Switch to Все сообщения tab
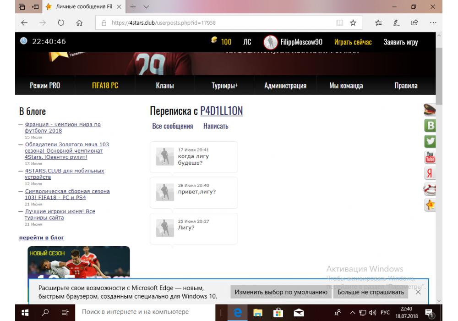This screenshot has height=321, width=458. 172,126
